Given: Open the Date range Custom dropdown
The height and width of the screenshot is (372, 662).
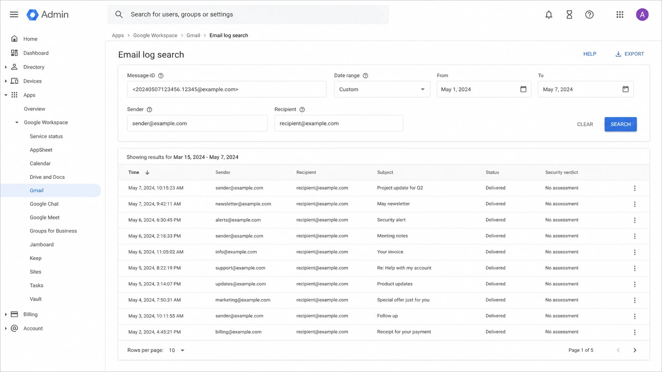Looking at the screenshot, I should point(382,89).
